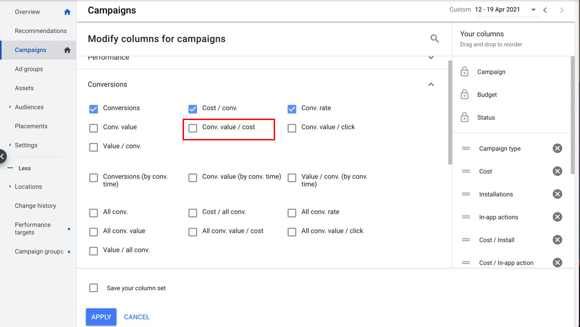Uncheck the Conv. rate checkbox
This screenshot has height=327, width=580.
click(292, 109)
